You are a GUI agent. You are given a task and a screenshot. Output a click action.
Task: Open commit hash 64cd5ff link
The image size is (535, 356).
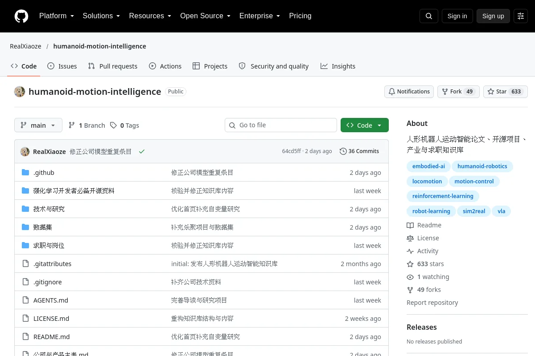pos(292,151)
